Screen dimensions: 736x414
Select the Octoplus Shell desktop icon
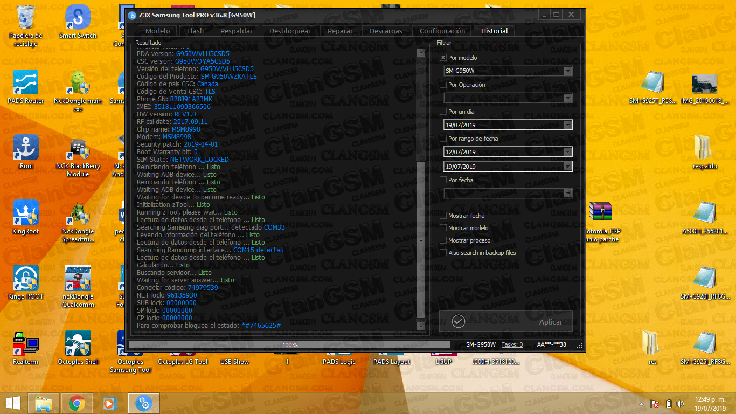point(78,348)
